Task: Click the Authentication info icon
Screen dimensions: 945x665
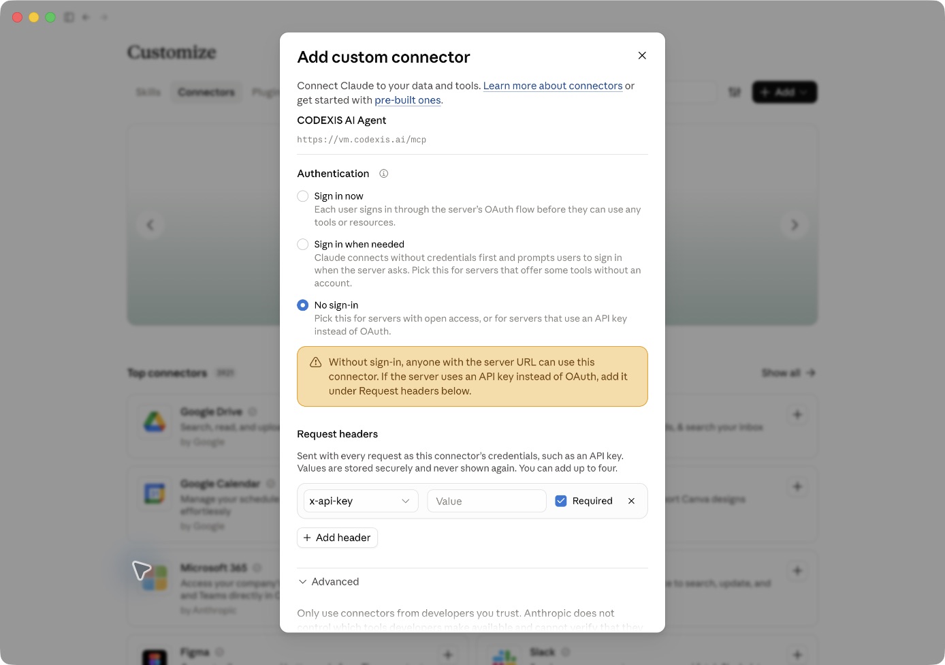Action: pyautogui.click(x=384, y=174)
